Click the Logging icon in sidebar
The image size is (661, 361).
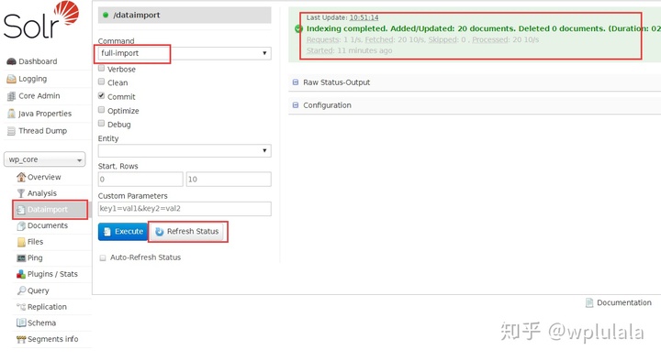11,79
